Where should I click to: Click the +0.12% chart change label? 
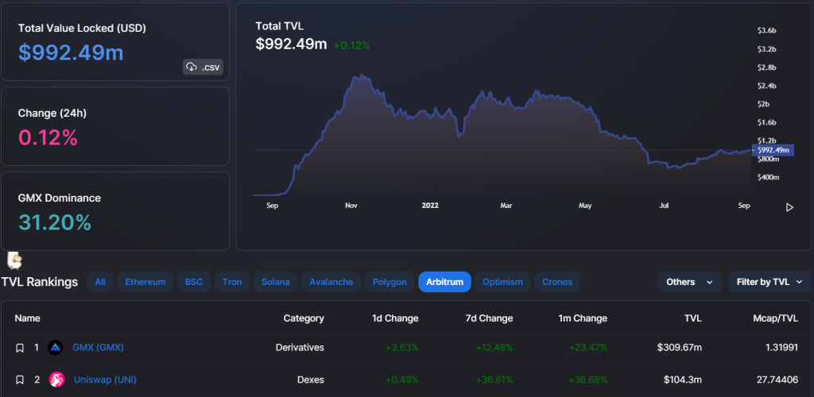point(351,45)
